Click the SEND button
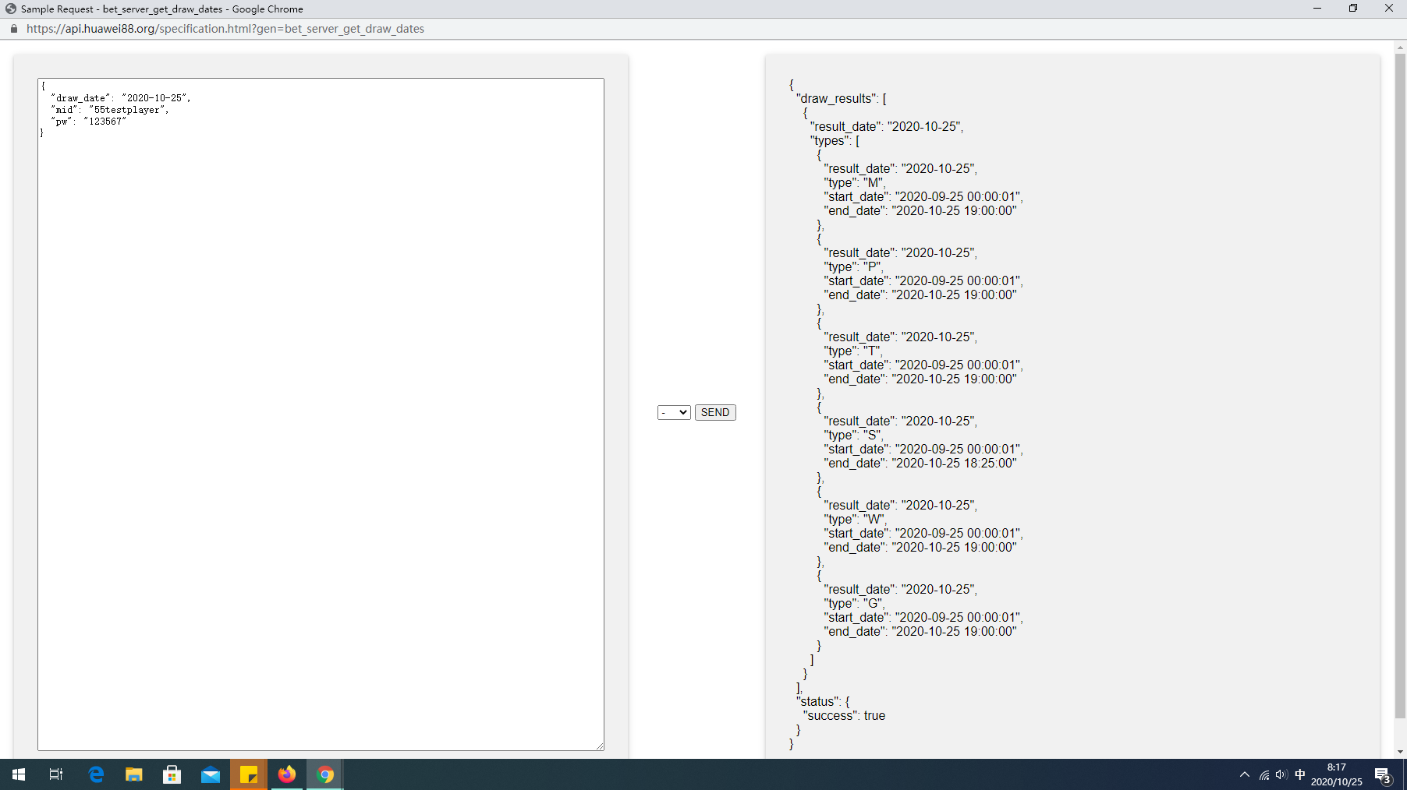 (715, 413)
